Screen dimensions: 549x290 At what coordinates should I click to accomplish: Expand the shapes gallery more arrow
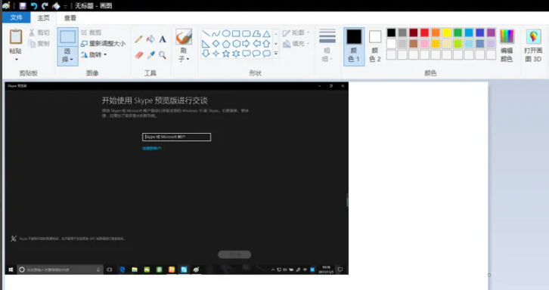[276, 54]
